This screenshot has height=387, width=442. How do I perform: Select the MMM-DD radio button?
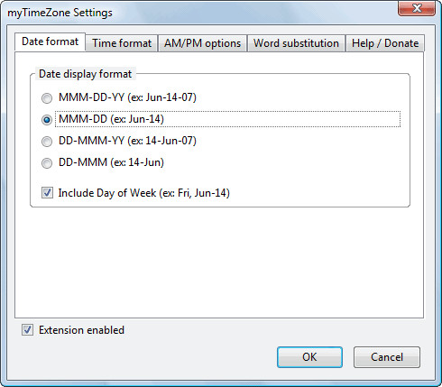point(47,120)
